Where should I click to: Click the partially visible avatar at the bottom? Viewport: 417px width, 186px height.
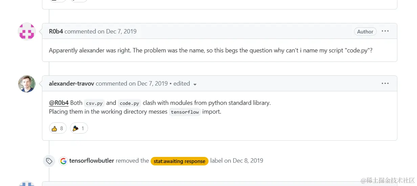[27, 184]
